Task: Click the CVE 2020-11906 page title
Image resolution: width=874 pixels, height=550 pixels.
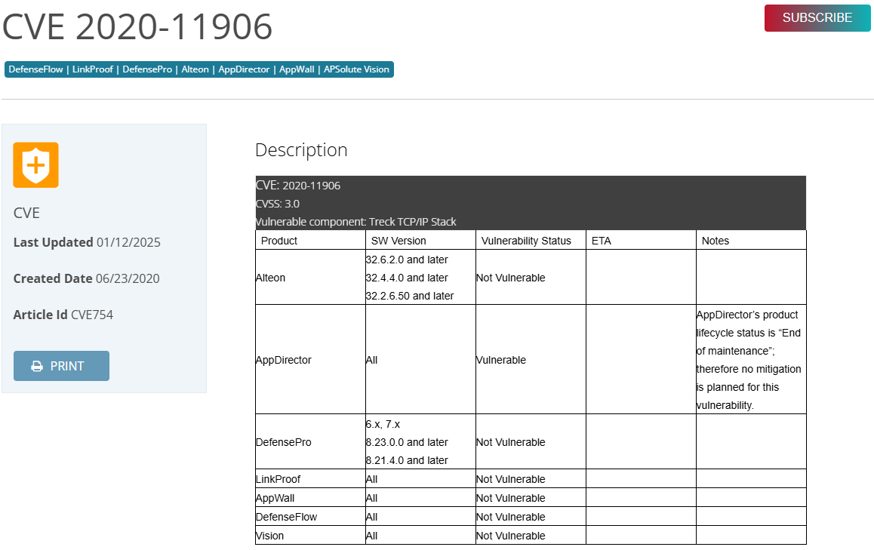Action: coord(137,26)
